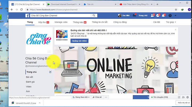Click the address bar URL
This screenshot has height=107, width=192.
click(x=54, y=10)
